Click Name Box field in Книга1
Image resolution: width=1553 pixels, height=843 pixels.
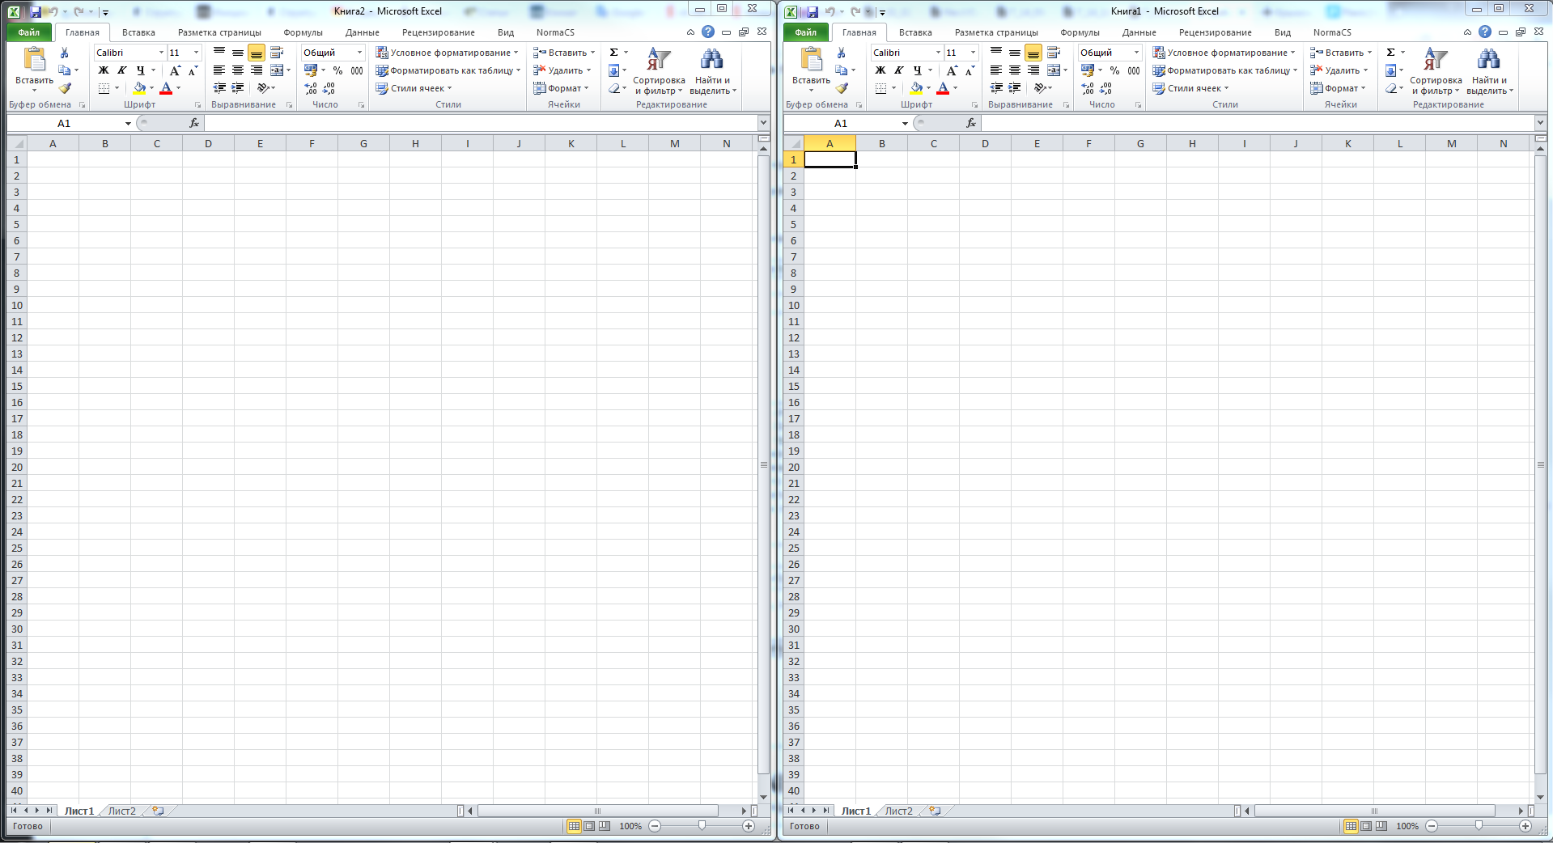pyautogui.click(x=841, y=123)
